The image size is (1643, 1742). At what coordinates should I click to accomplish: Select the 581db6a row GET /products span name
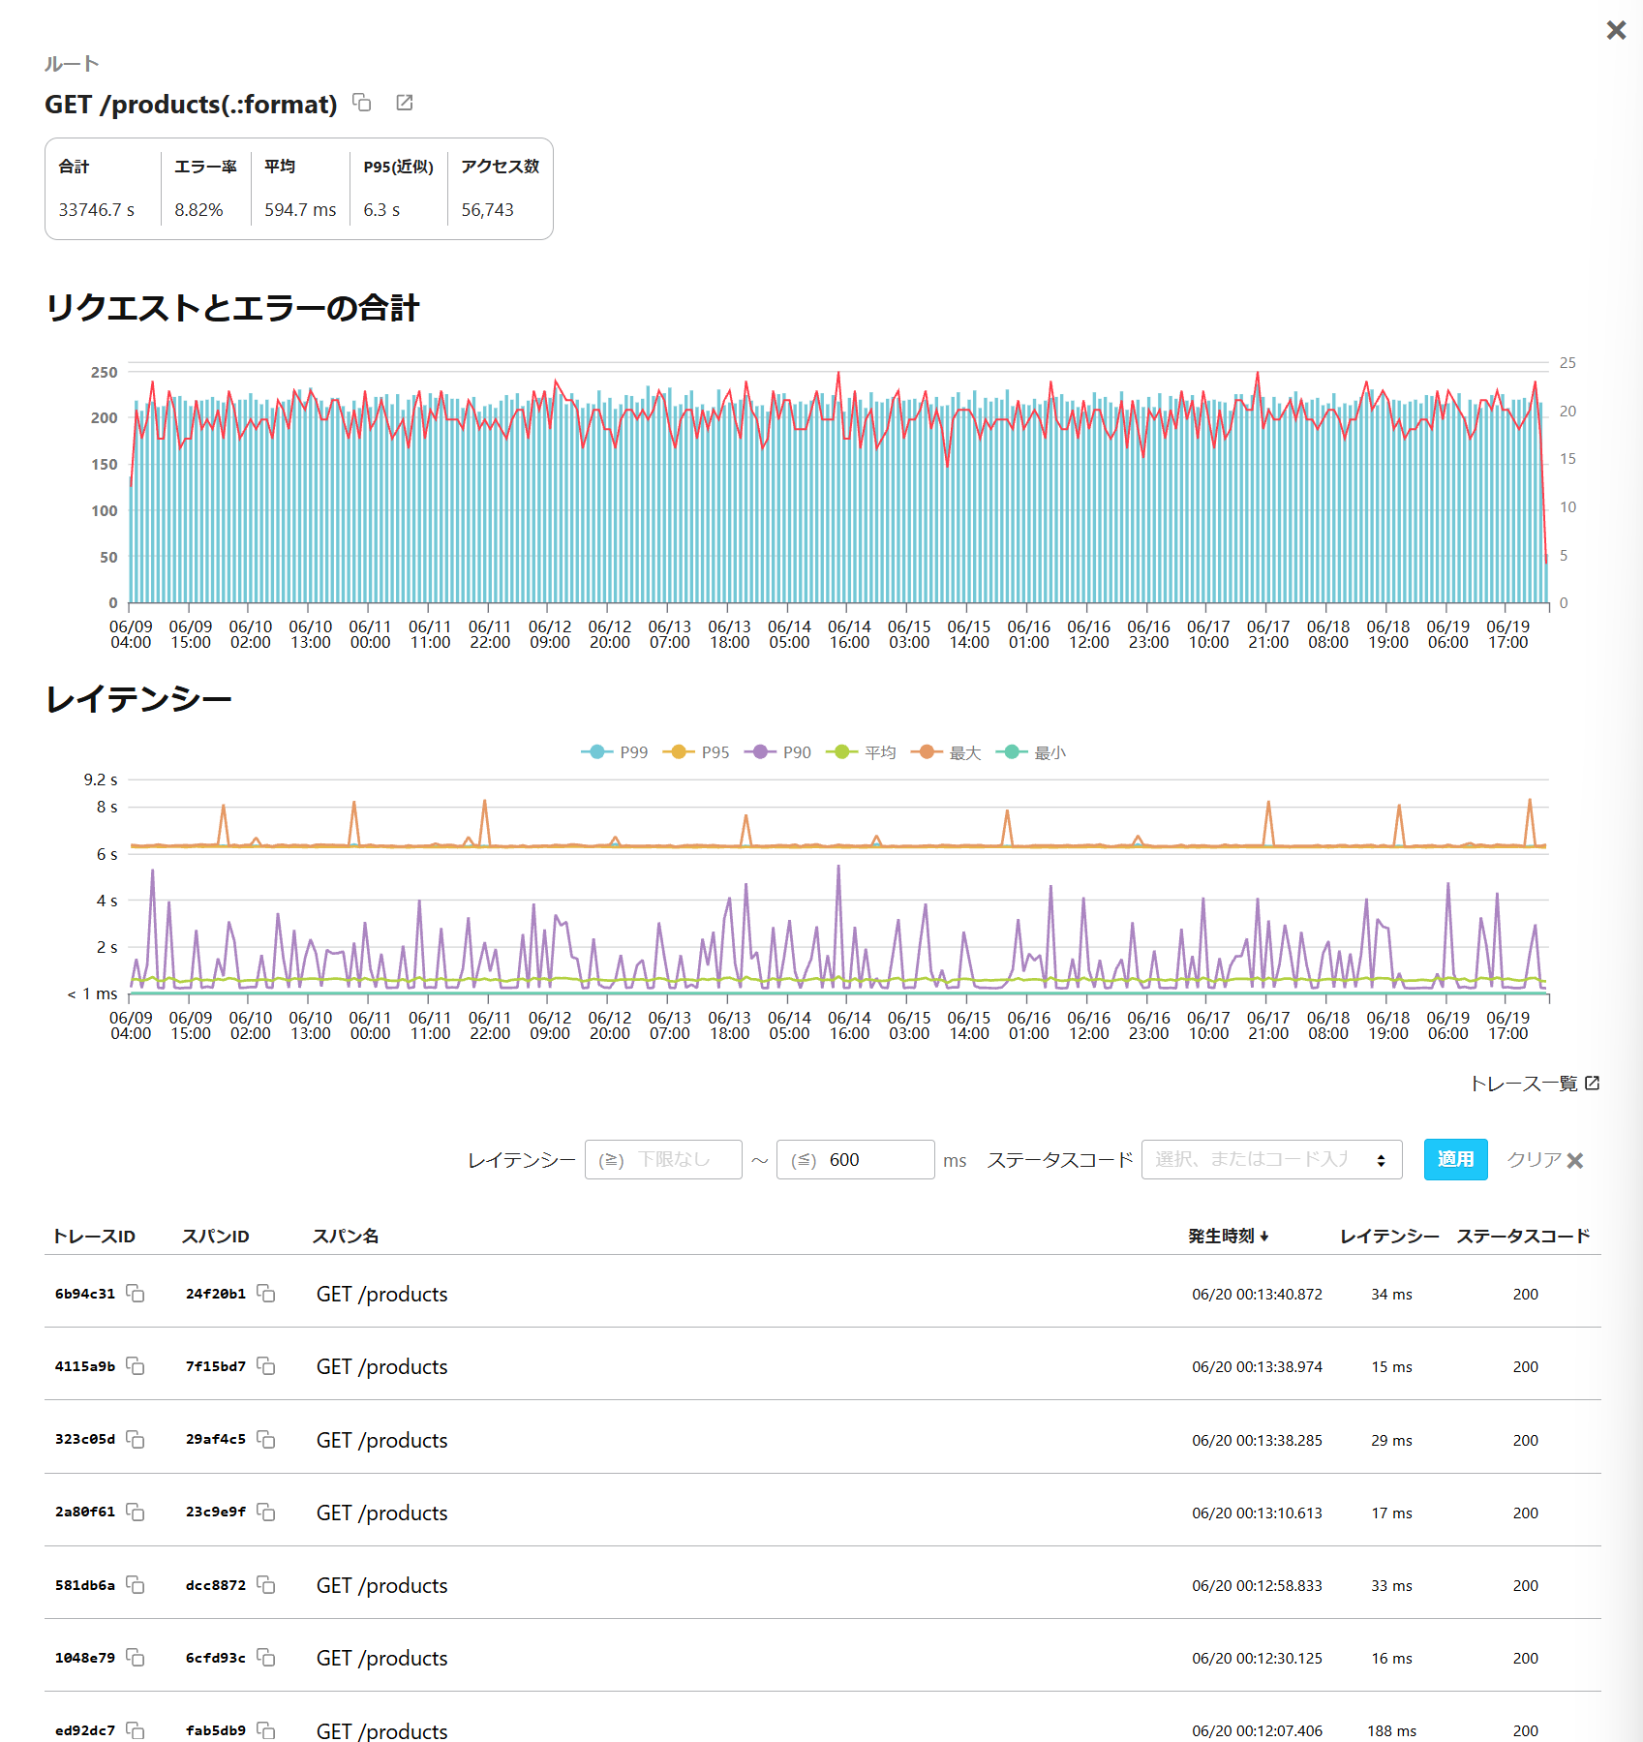point(381,1585)
